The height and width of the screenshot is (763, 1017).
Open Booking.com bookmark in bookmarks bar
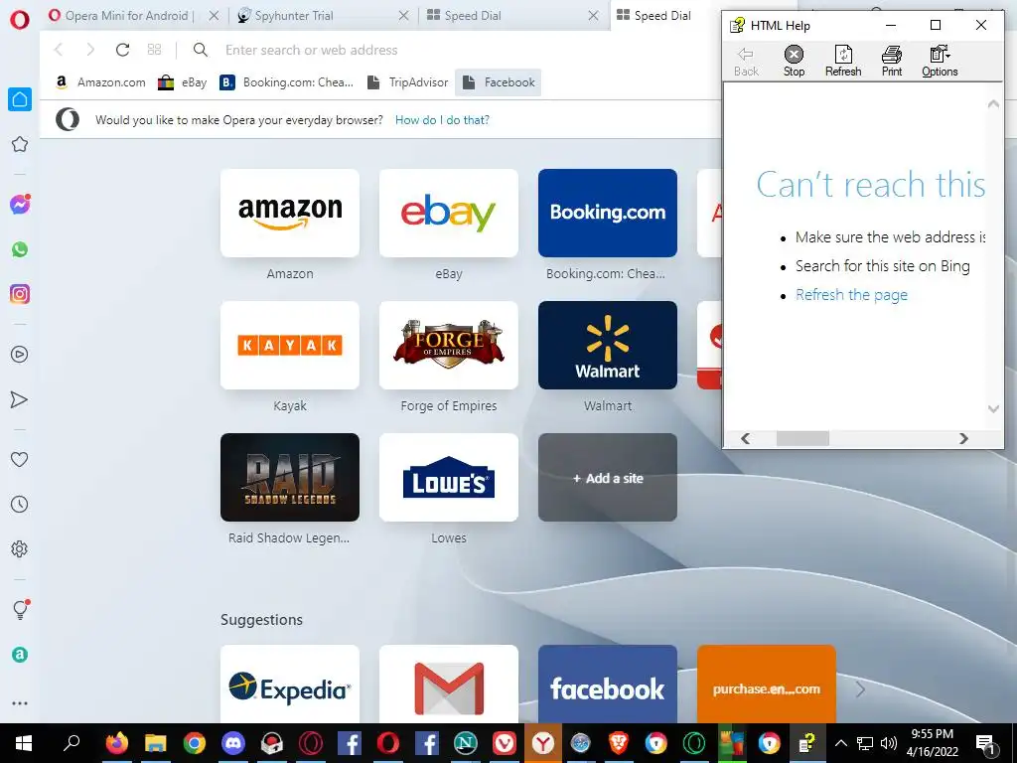click(x=287, y=82)
